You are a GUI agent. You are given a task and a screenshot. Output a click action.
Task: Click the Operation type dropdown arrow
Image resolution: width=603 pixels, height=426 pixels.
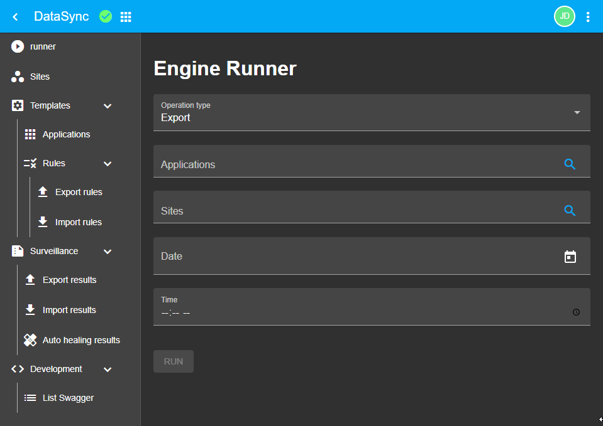(577, 112)
